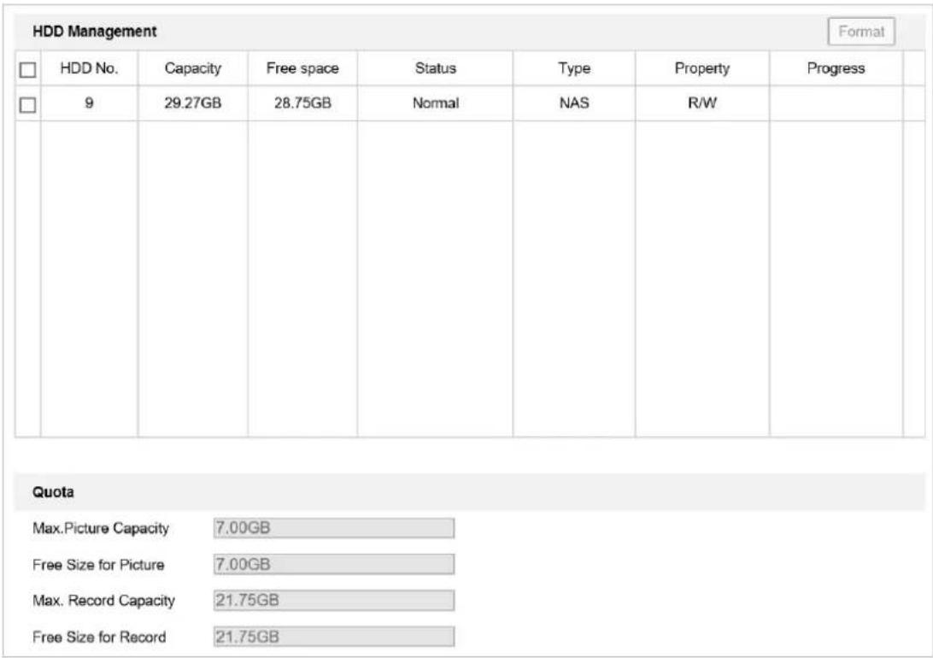Tick the checkbox for HDD No. 9

[27, 105]
